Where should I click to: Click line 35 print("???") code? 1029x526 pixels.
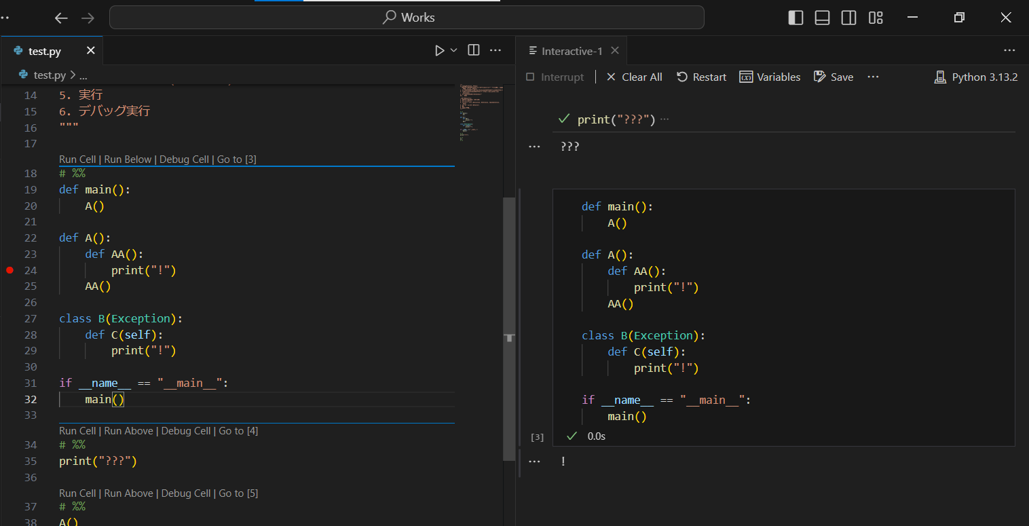point(98,462)
